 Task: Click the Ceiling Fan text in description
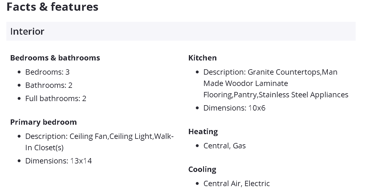click(x=88, y=136)
